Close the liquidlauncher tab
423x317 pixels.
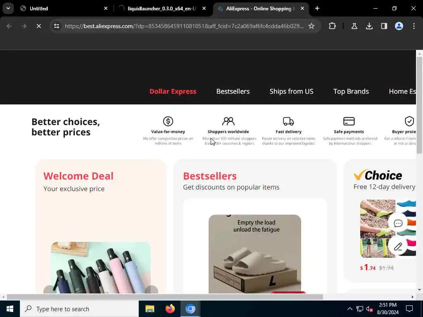point(204,9)
